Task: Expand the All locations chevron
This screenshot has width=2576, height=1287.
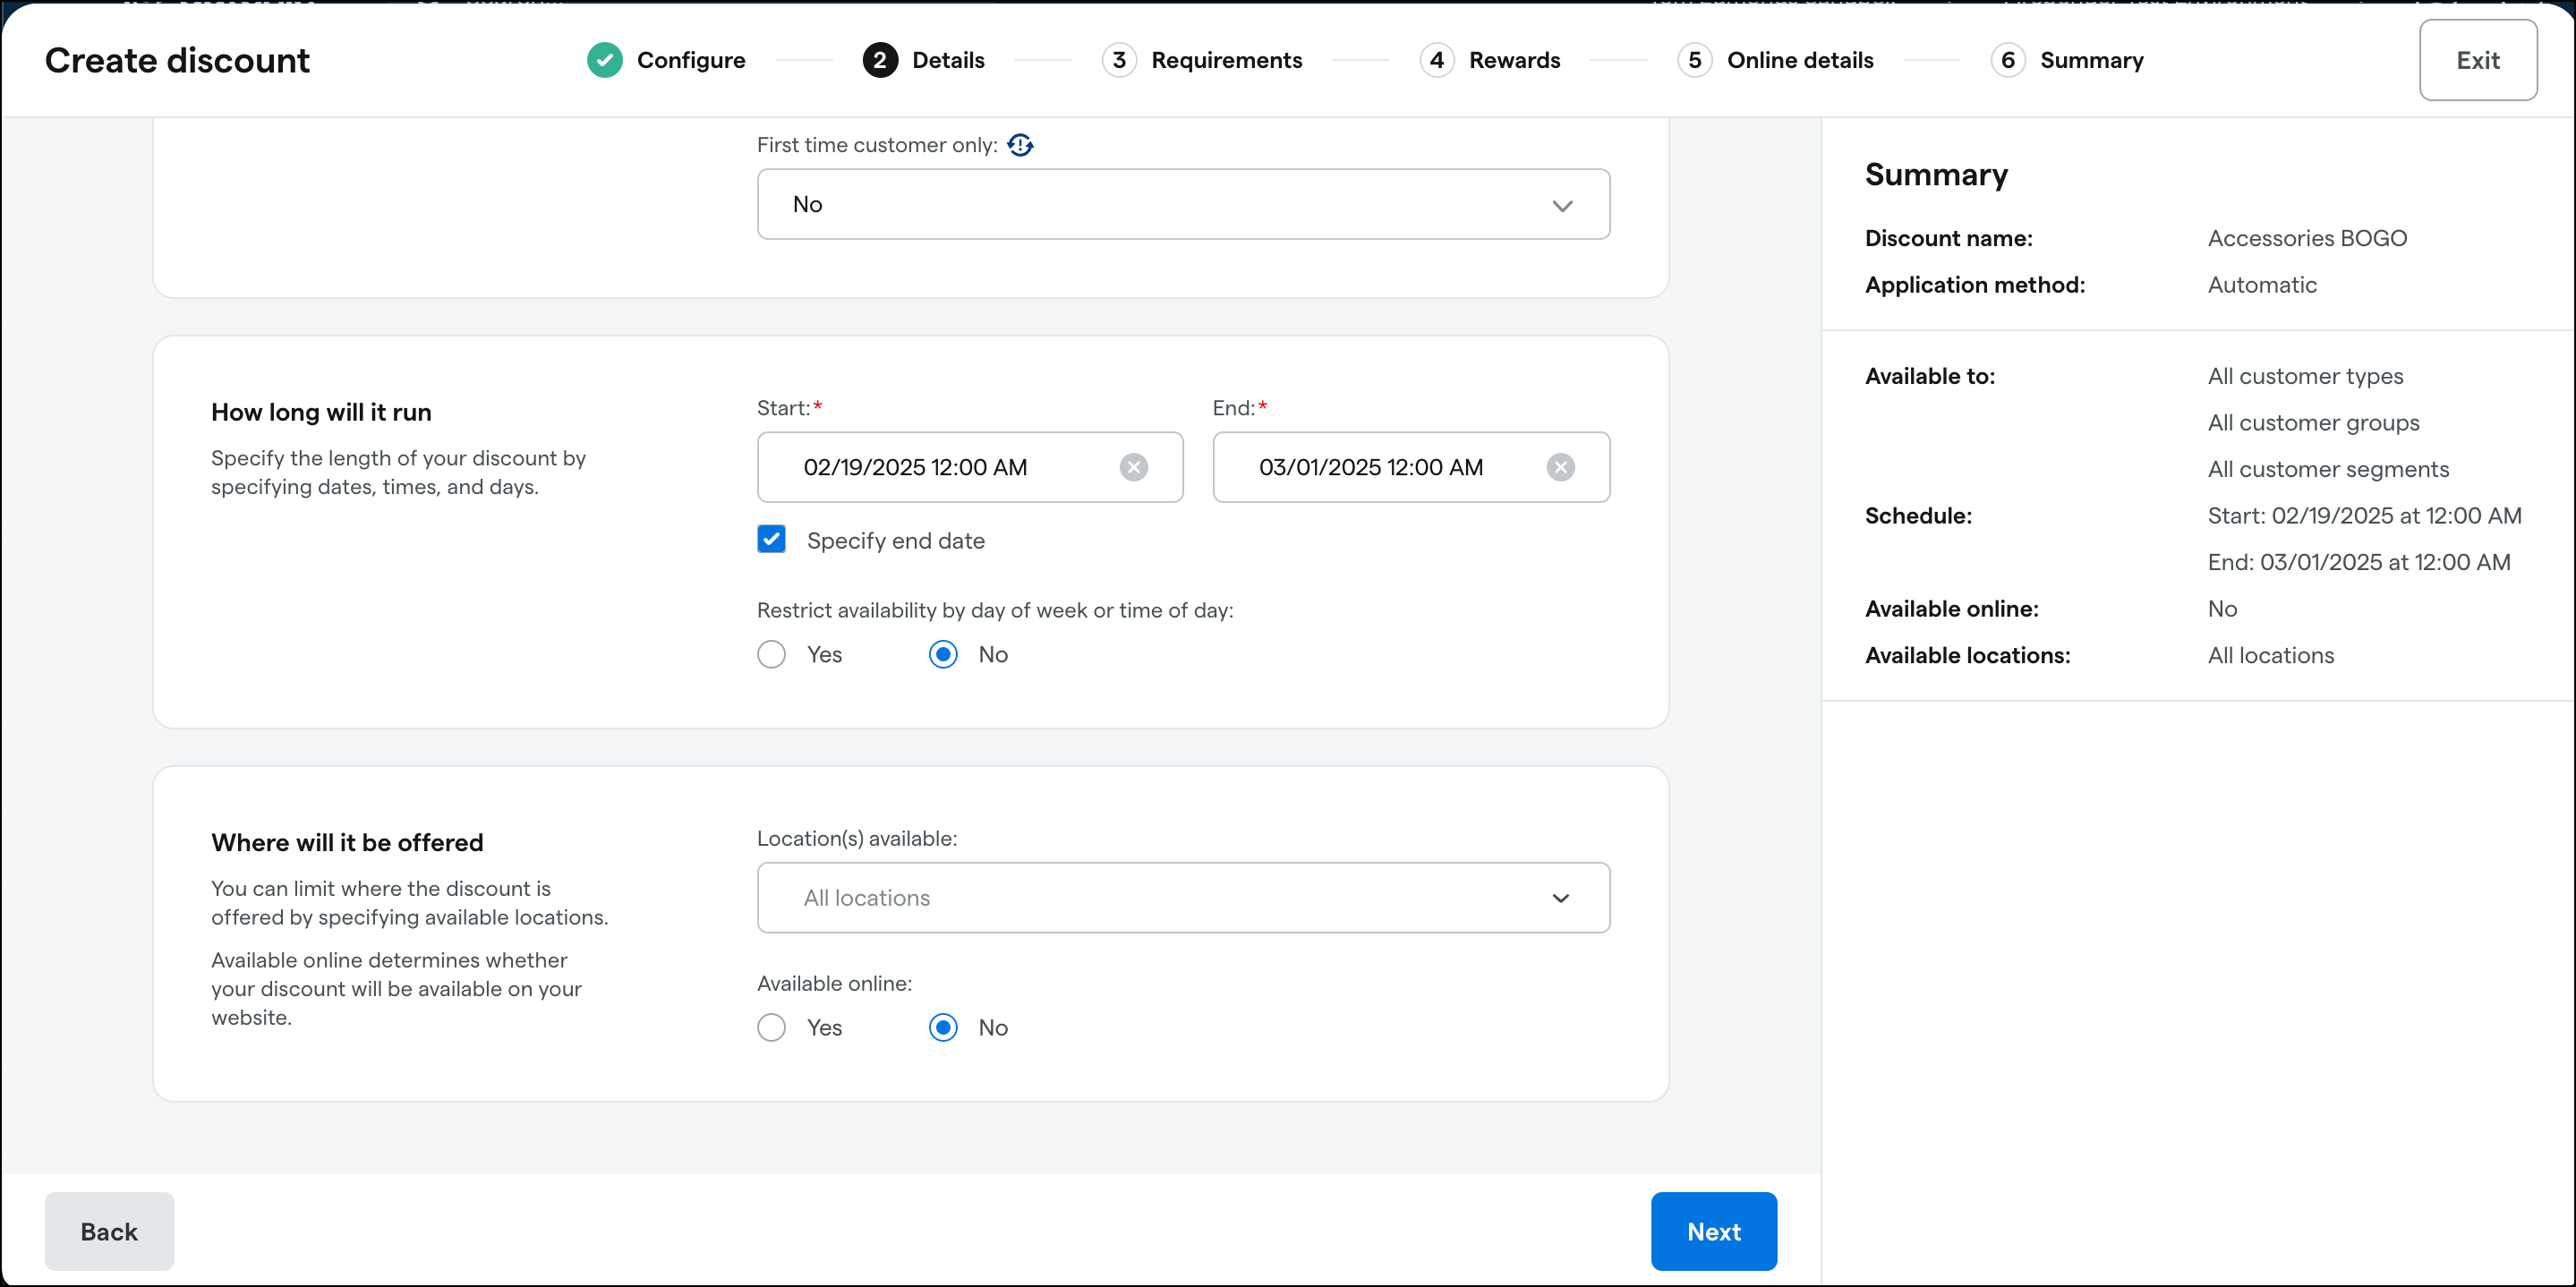Action: pyautogui.click(x=1563, y=897)
